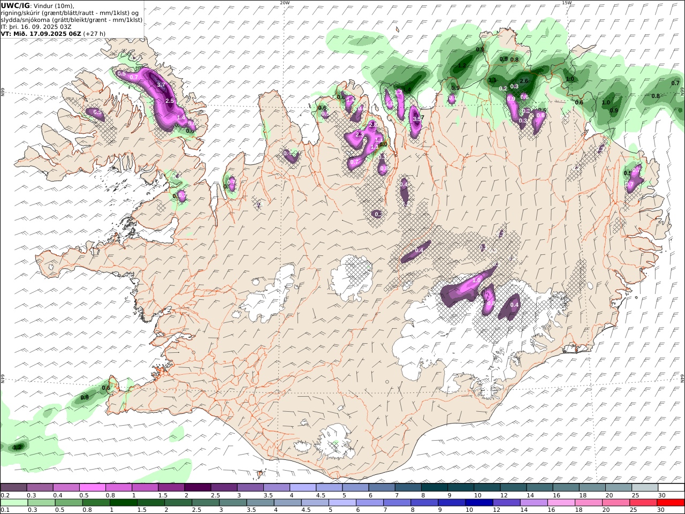This screenshot has width=685, height=514.
Task: Click the black 1.1 rain value in northeast
Action: pyautogui.click(x=492, y=80)
